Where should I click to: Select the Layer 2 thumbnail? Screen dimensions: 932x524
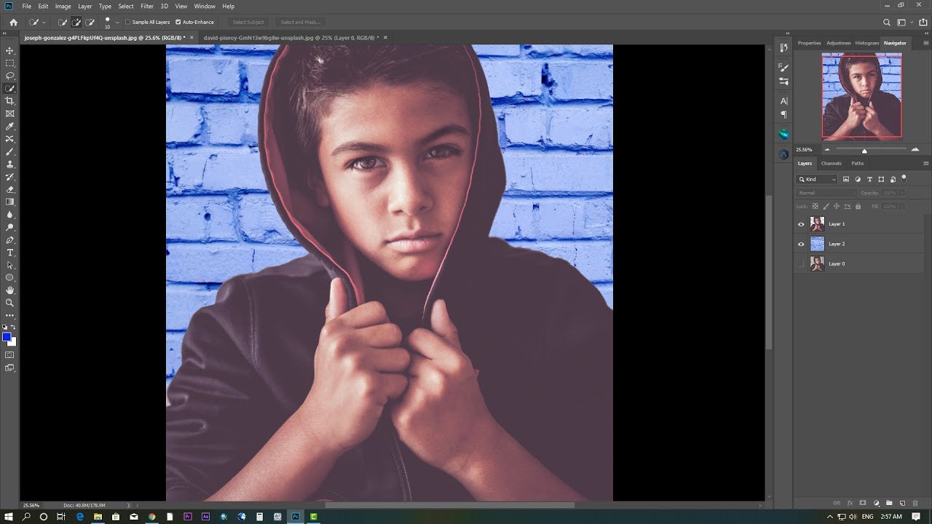coord(817,244)
